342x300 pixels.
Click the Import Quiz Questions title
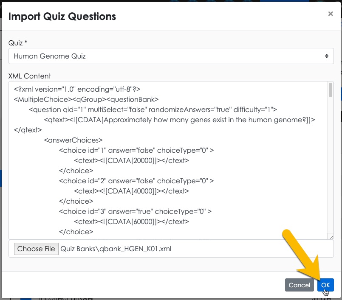pos(62,17)
